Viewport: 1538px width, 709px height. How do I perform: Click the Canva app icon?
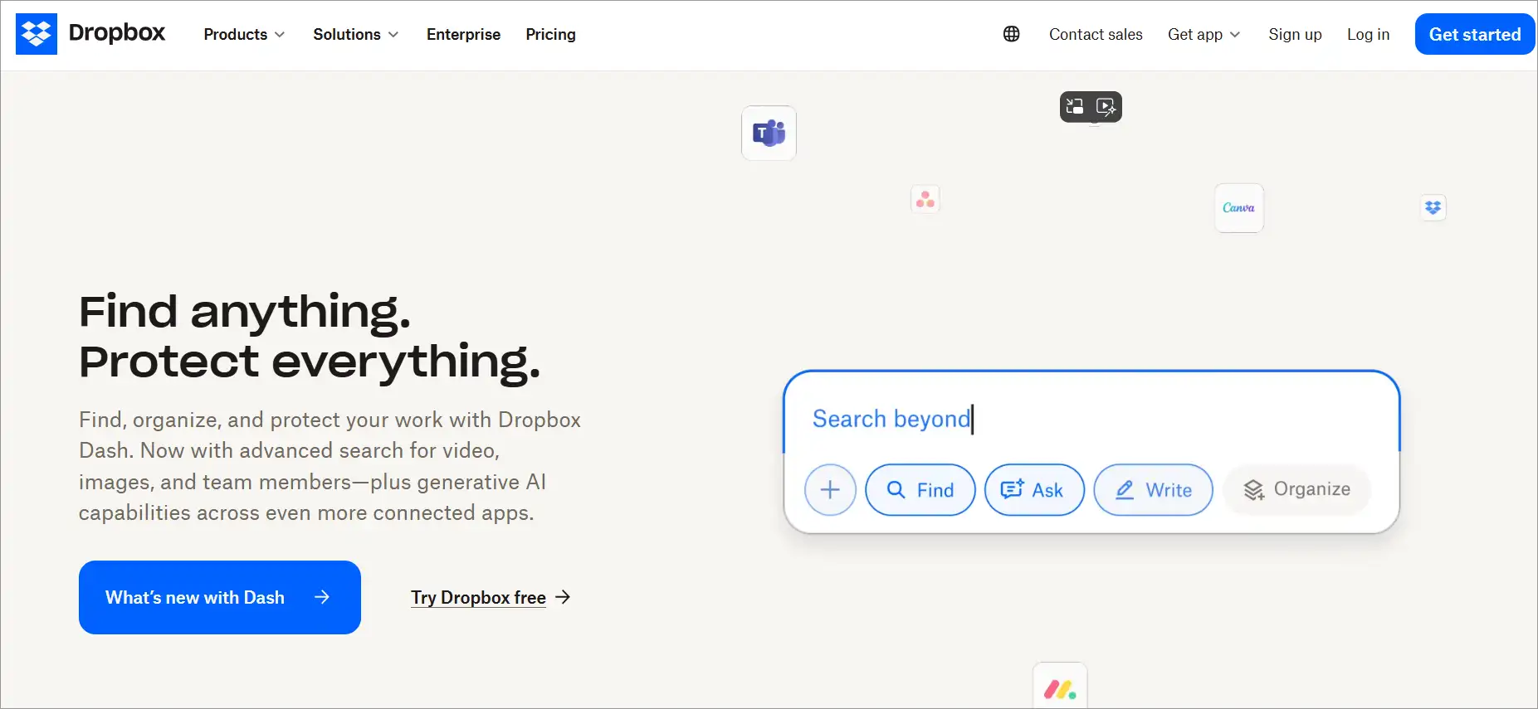pyautogui.click(x=1239, y=208)
